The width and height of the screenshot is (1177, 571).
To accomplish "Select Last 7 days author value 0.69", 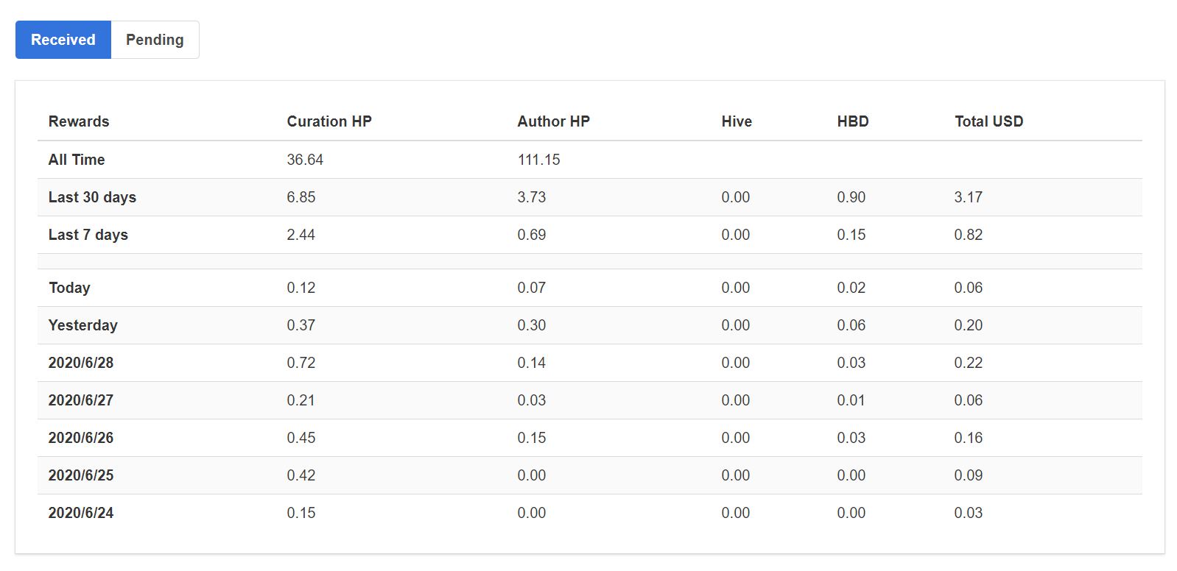I will pos(532,235).
